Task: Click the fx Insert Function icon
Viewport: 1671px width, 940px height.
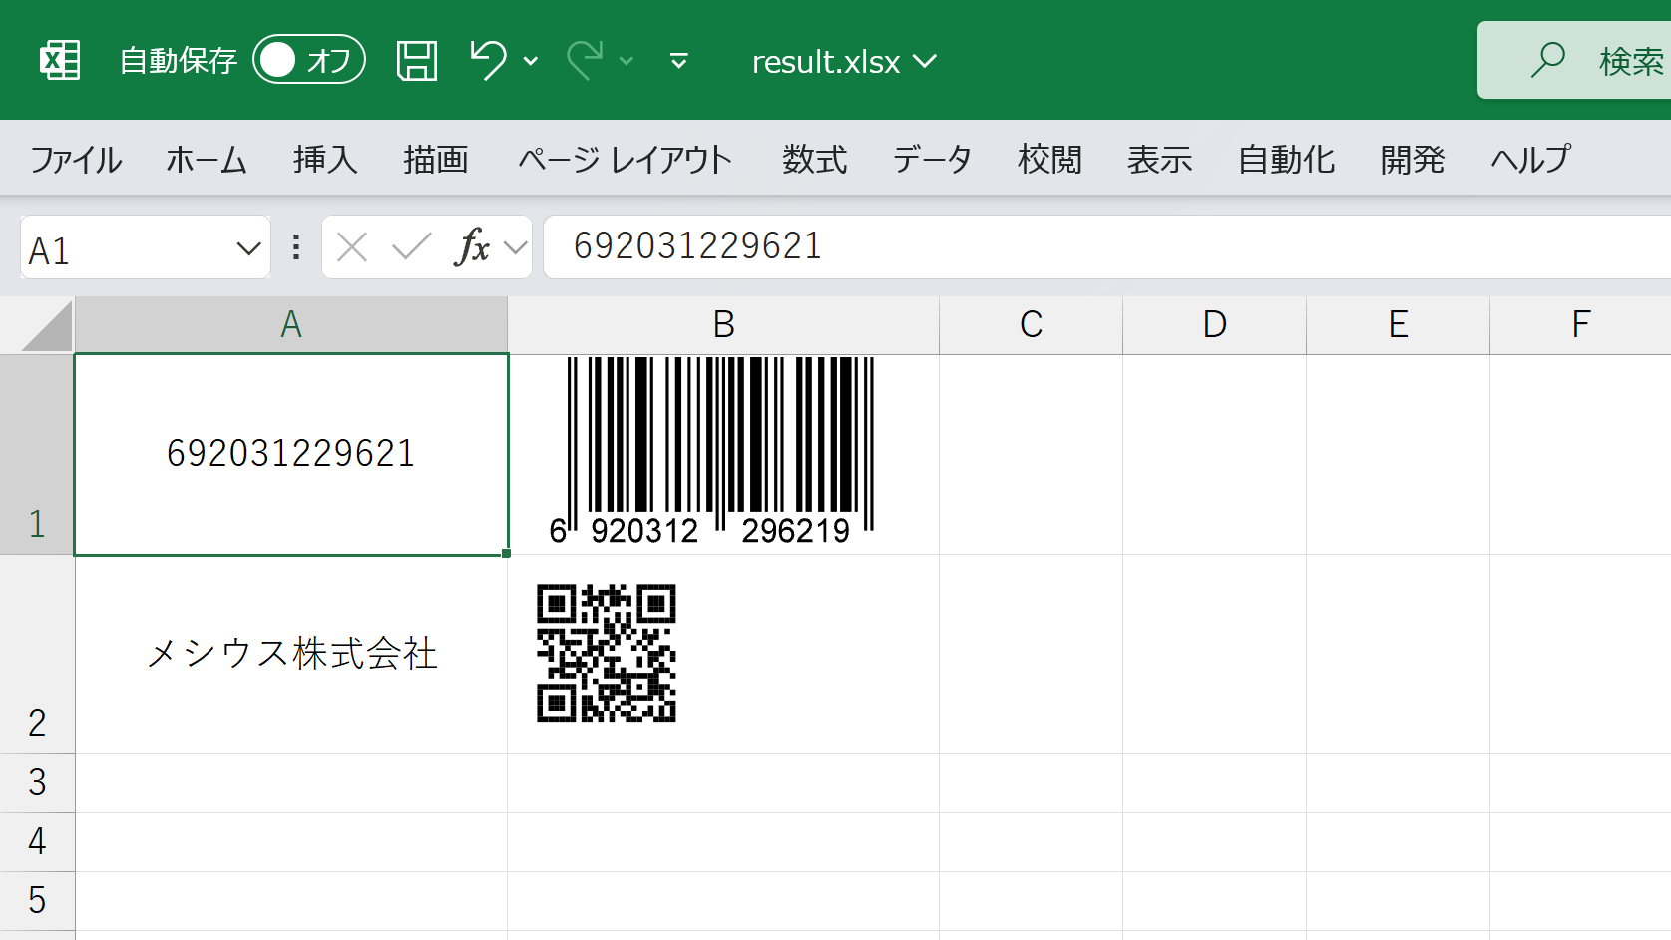Action: [472, 246]
